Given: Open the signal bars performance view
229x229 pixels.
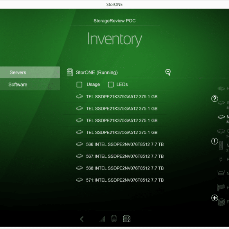Looking at the screenshot, I should pyautogui.click(x=102, y=219).
